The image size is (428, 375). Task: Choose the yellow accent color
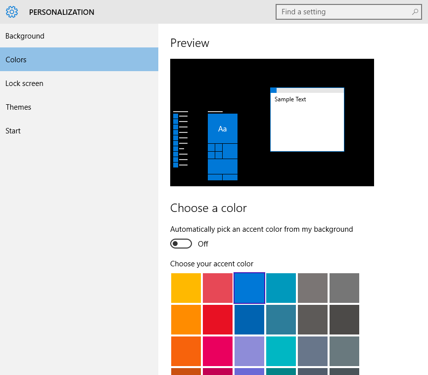click(186, 288)
